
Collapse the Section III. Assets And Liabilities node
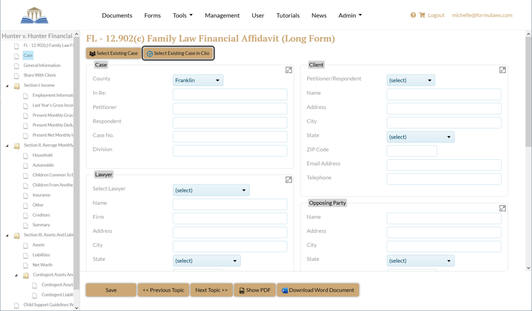(7, 235)
